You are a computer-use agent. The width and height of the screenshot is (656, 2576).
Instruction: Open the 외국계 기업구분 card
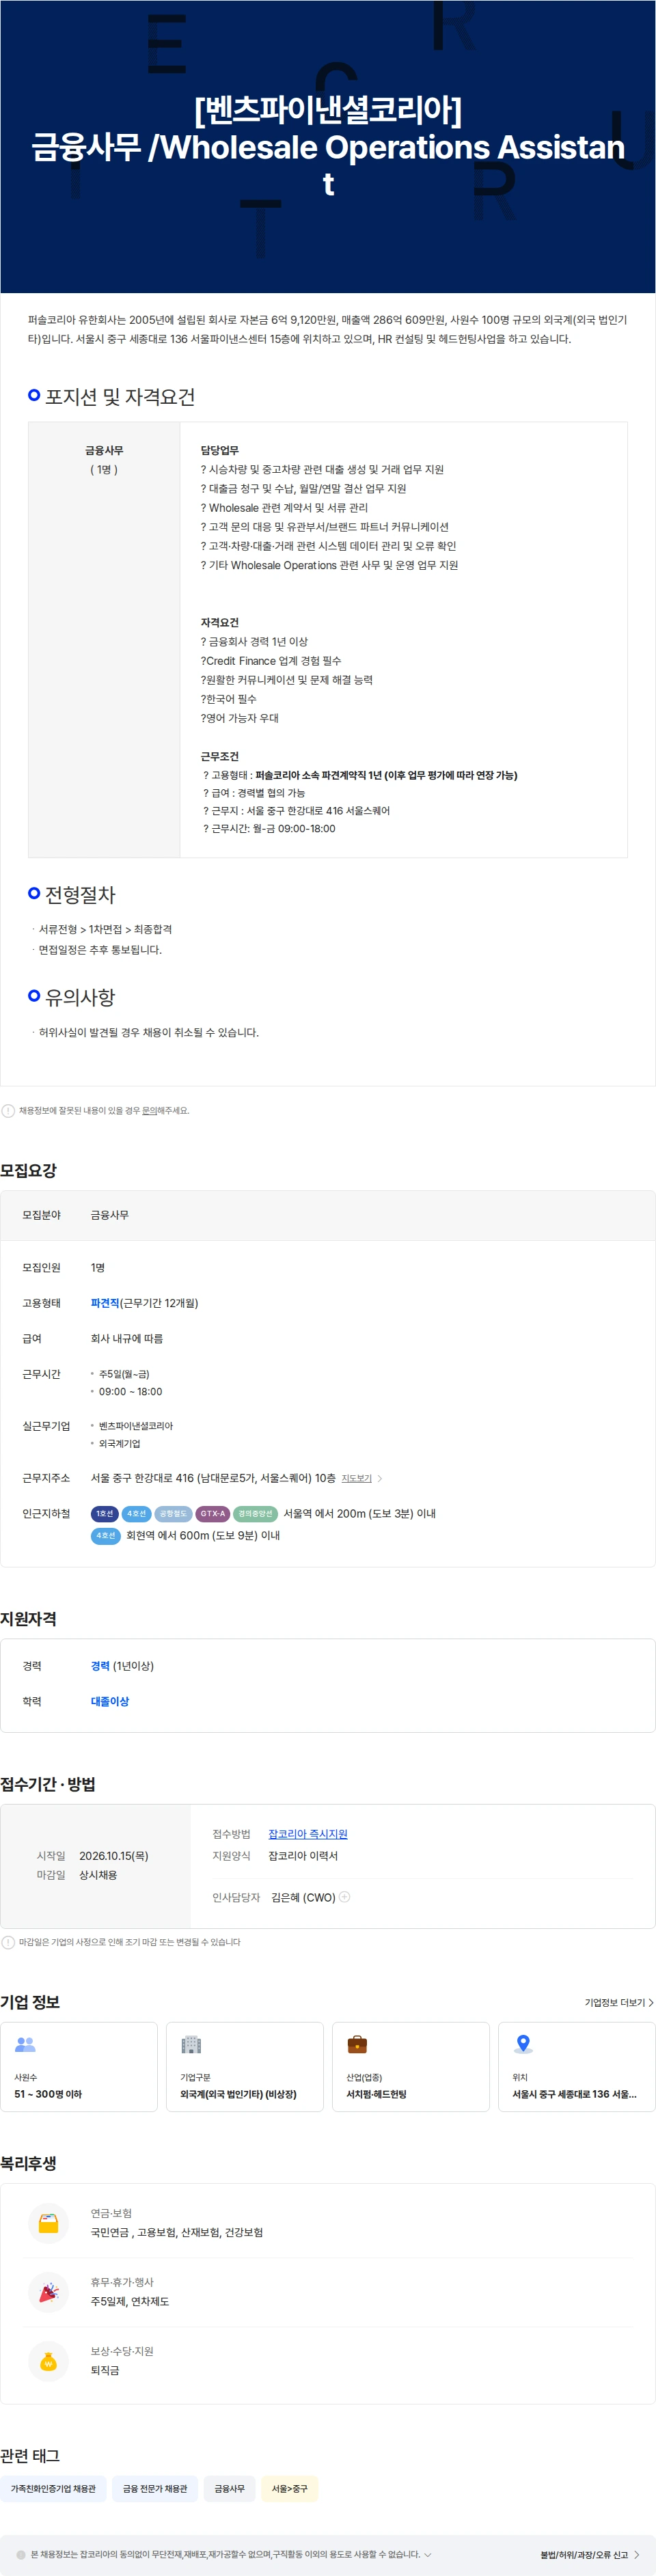click(245, 2066)
